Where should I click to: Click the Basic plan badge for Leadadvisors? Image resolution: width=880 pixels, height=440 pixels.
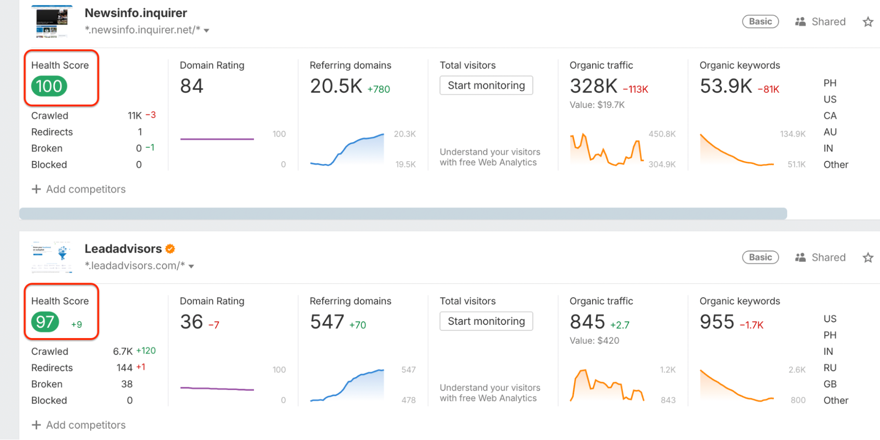point(760,258)
